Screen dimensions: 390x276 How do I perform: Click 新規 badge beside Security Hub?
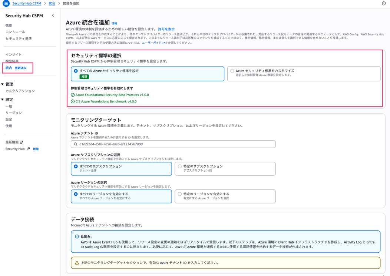pos(36,149)
